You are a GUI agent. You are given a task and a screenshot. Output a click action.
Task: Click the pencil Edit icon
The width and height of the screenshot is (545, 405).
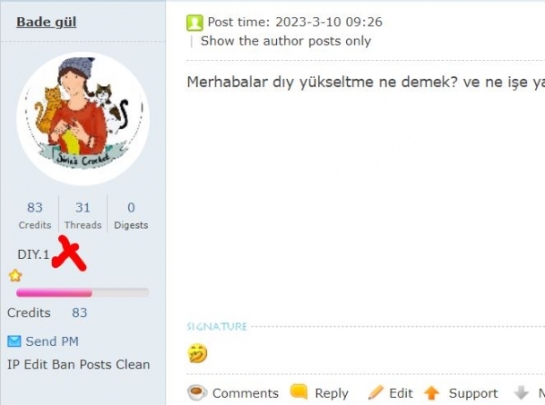click(x=375, y=392)
